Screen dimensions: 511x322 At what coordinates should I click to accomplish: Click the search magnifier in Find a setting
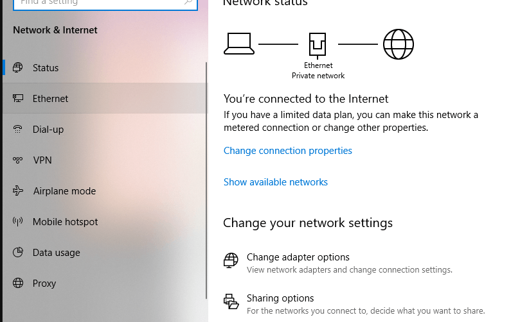[x=188, y=3]
